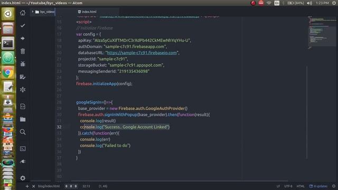Open Terminal from the Ubuntu launcher

coord(8,43)
